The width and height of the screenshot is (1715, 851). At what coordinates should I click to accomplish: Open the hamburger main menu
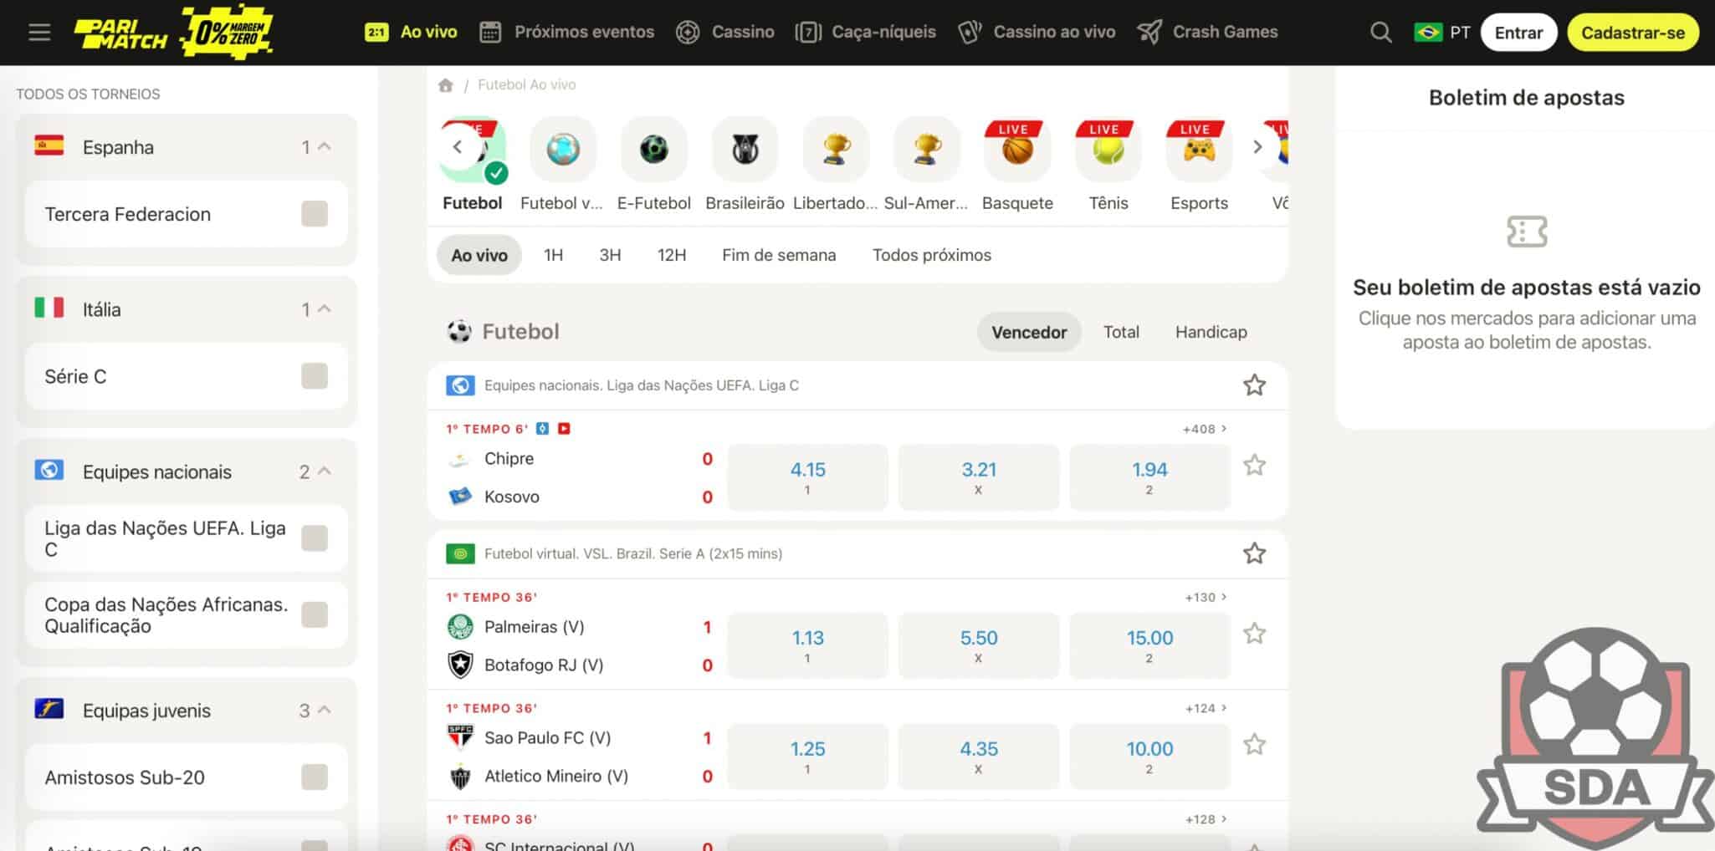coord(39,33)
